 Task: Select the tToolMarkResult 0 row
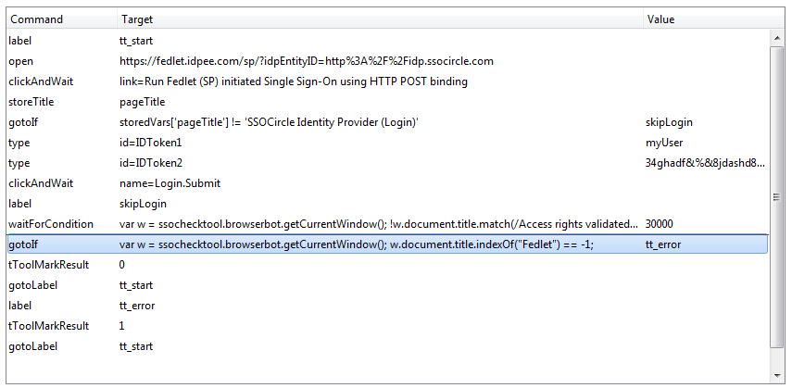[x=388, y=265]
